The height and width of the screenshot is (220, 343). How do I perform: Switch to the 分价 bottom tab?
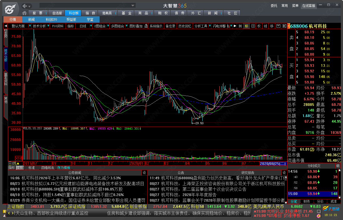click(320, 201)
